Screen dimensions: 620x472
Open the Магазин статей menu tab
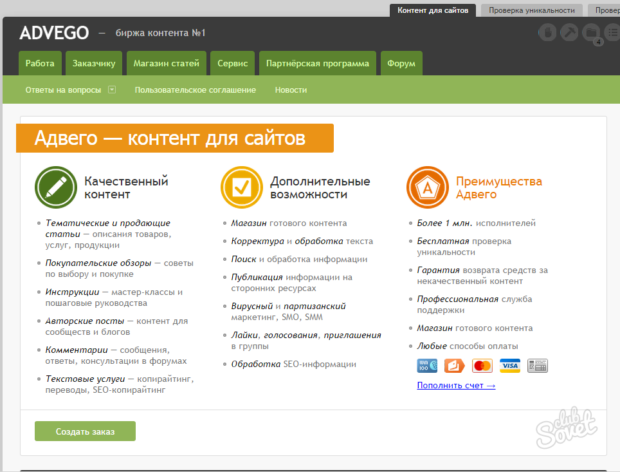[166, 63]
